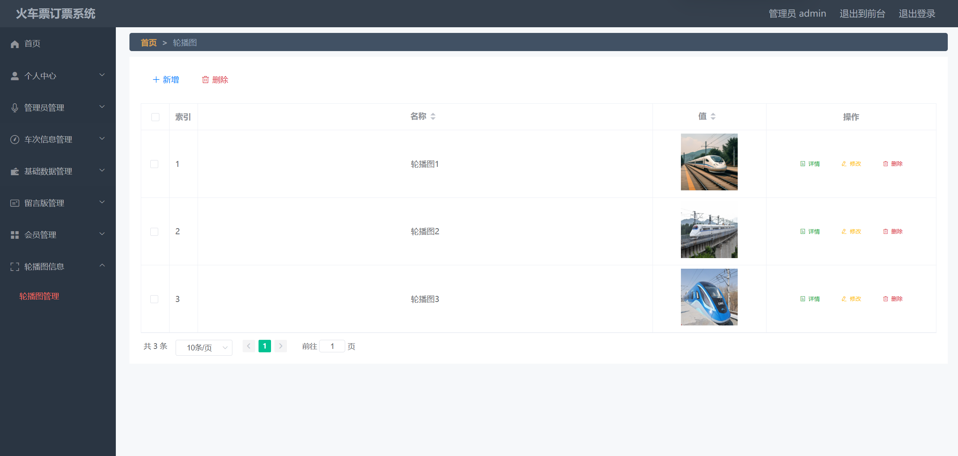
Task: Click the trash icon for 删除 above table
Action: pos(205,79)
